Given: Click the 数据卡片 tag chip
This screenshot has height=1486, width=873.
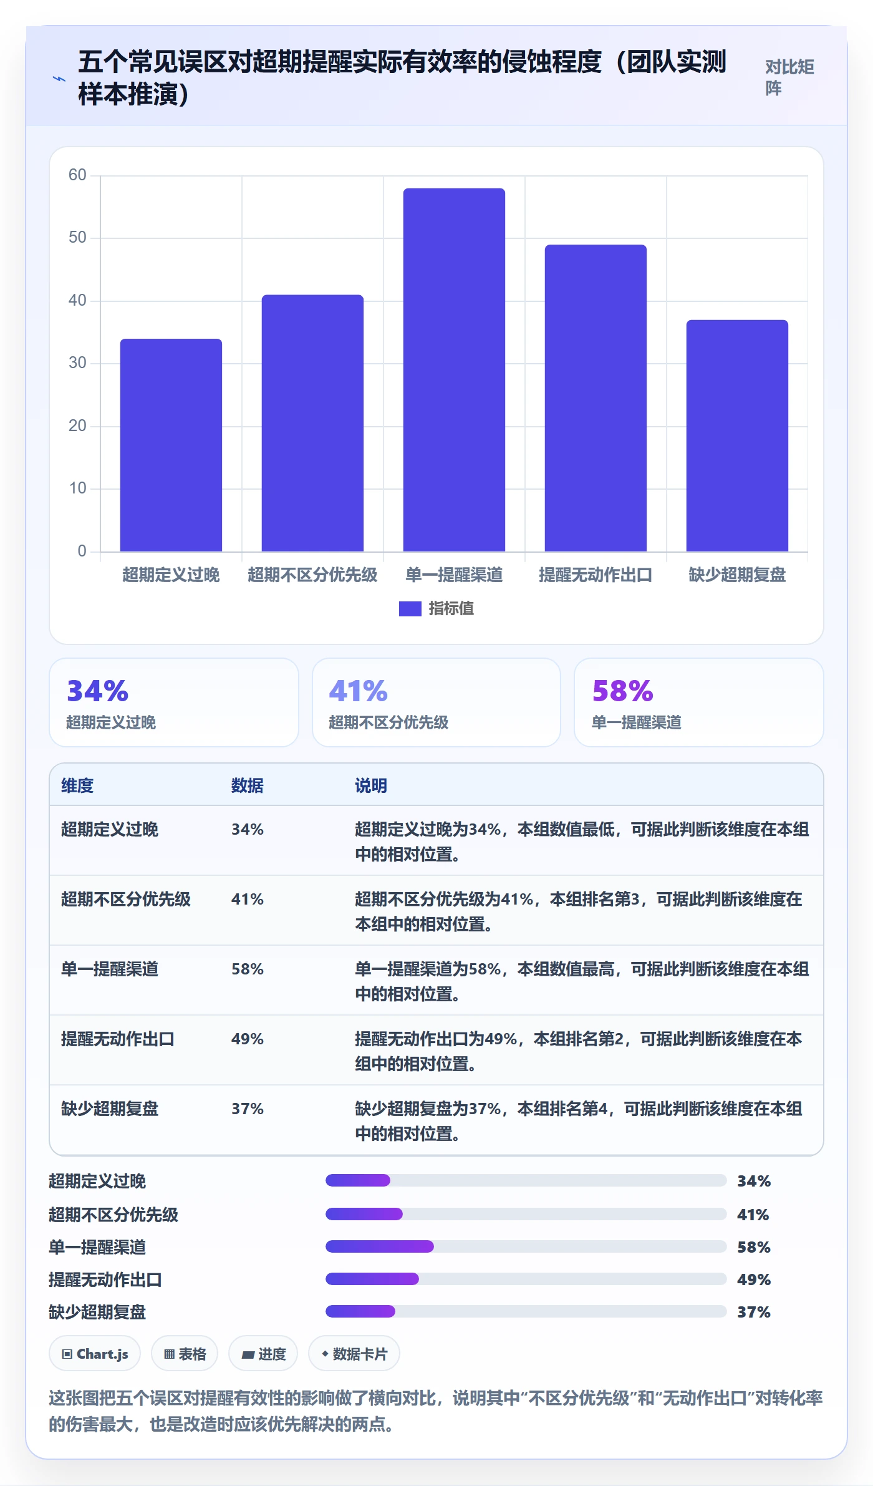Looking at the screenshot, I should click(x=354, y=1354).
